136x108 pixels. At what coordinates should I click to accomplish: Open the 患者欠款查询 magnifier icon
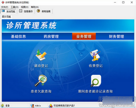(41, 81)
